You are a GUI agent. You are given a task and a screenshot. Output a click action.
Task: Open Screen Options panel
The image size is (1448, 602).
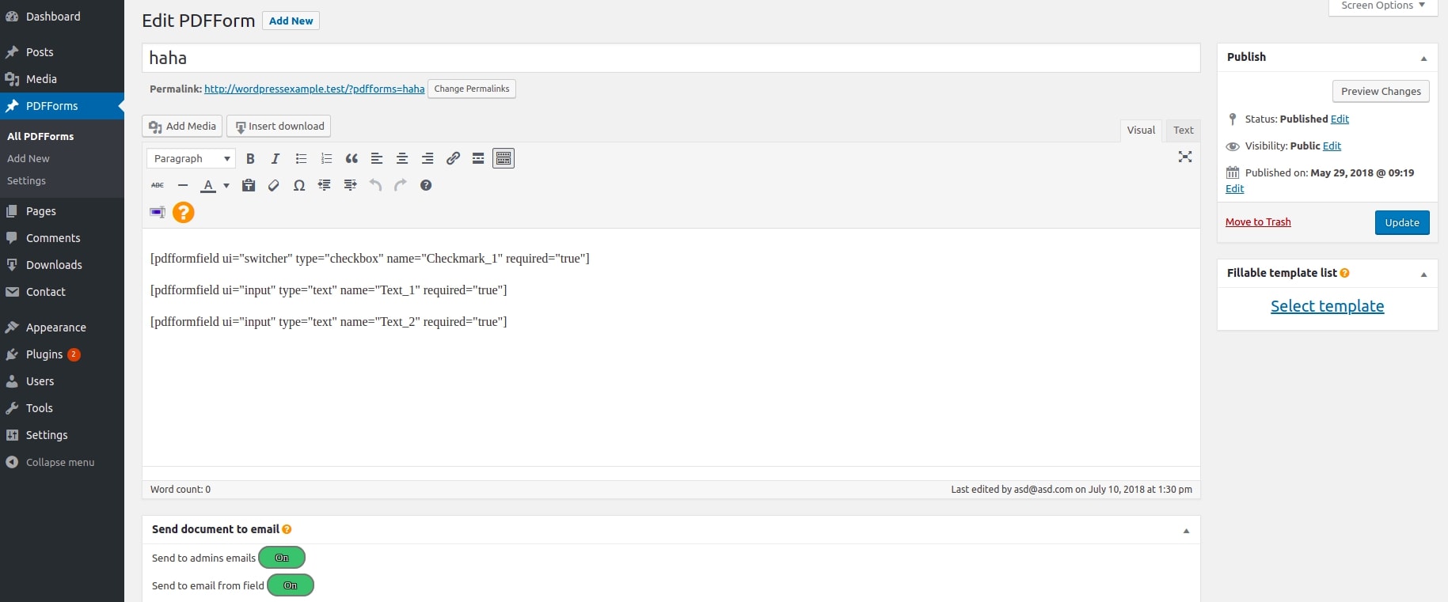coord(1383,6)
